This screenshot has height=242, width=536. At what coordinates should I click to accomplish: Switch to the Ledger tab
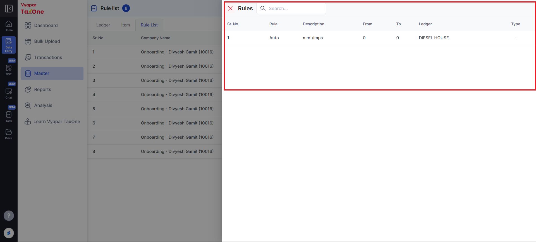tap(103, 25)
